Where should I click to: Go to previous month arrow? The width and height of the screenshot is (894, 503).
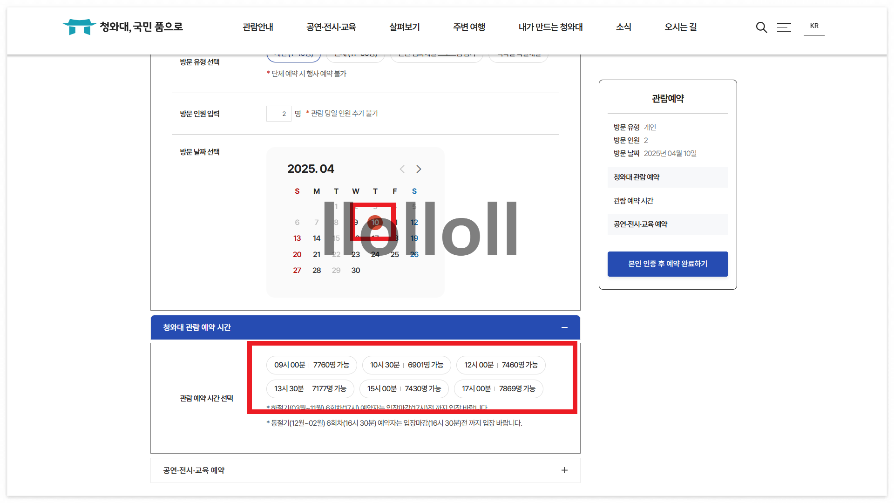402,169
